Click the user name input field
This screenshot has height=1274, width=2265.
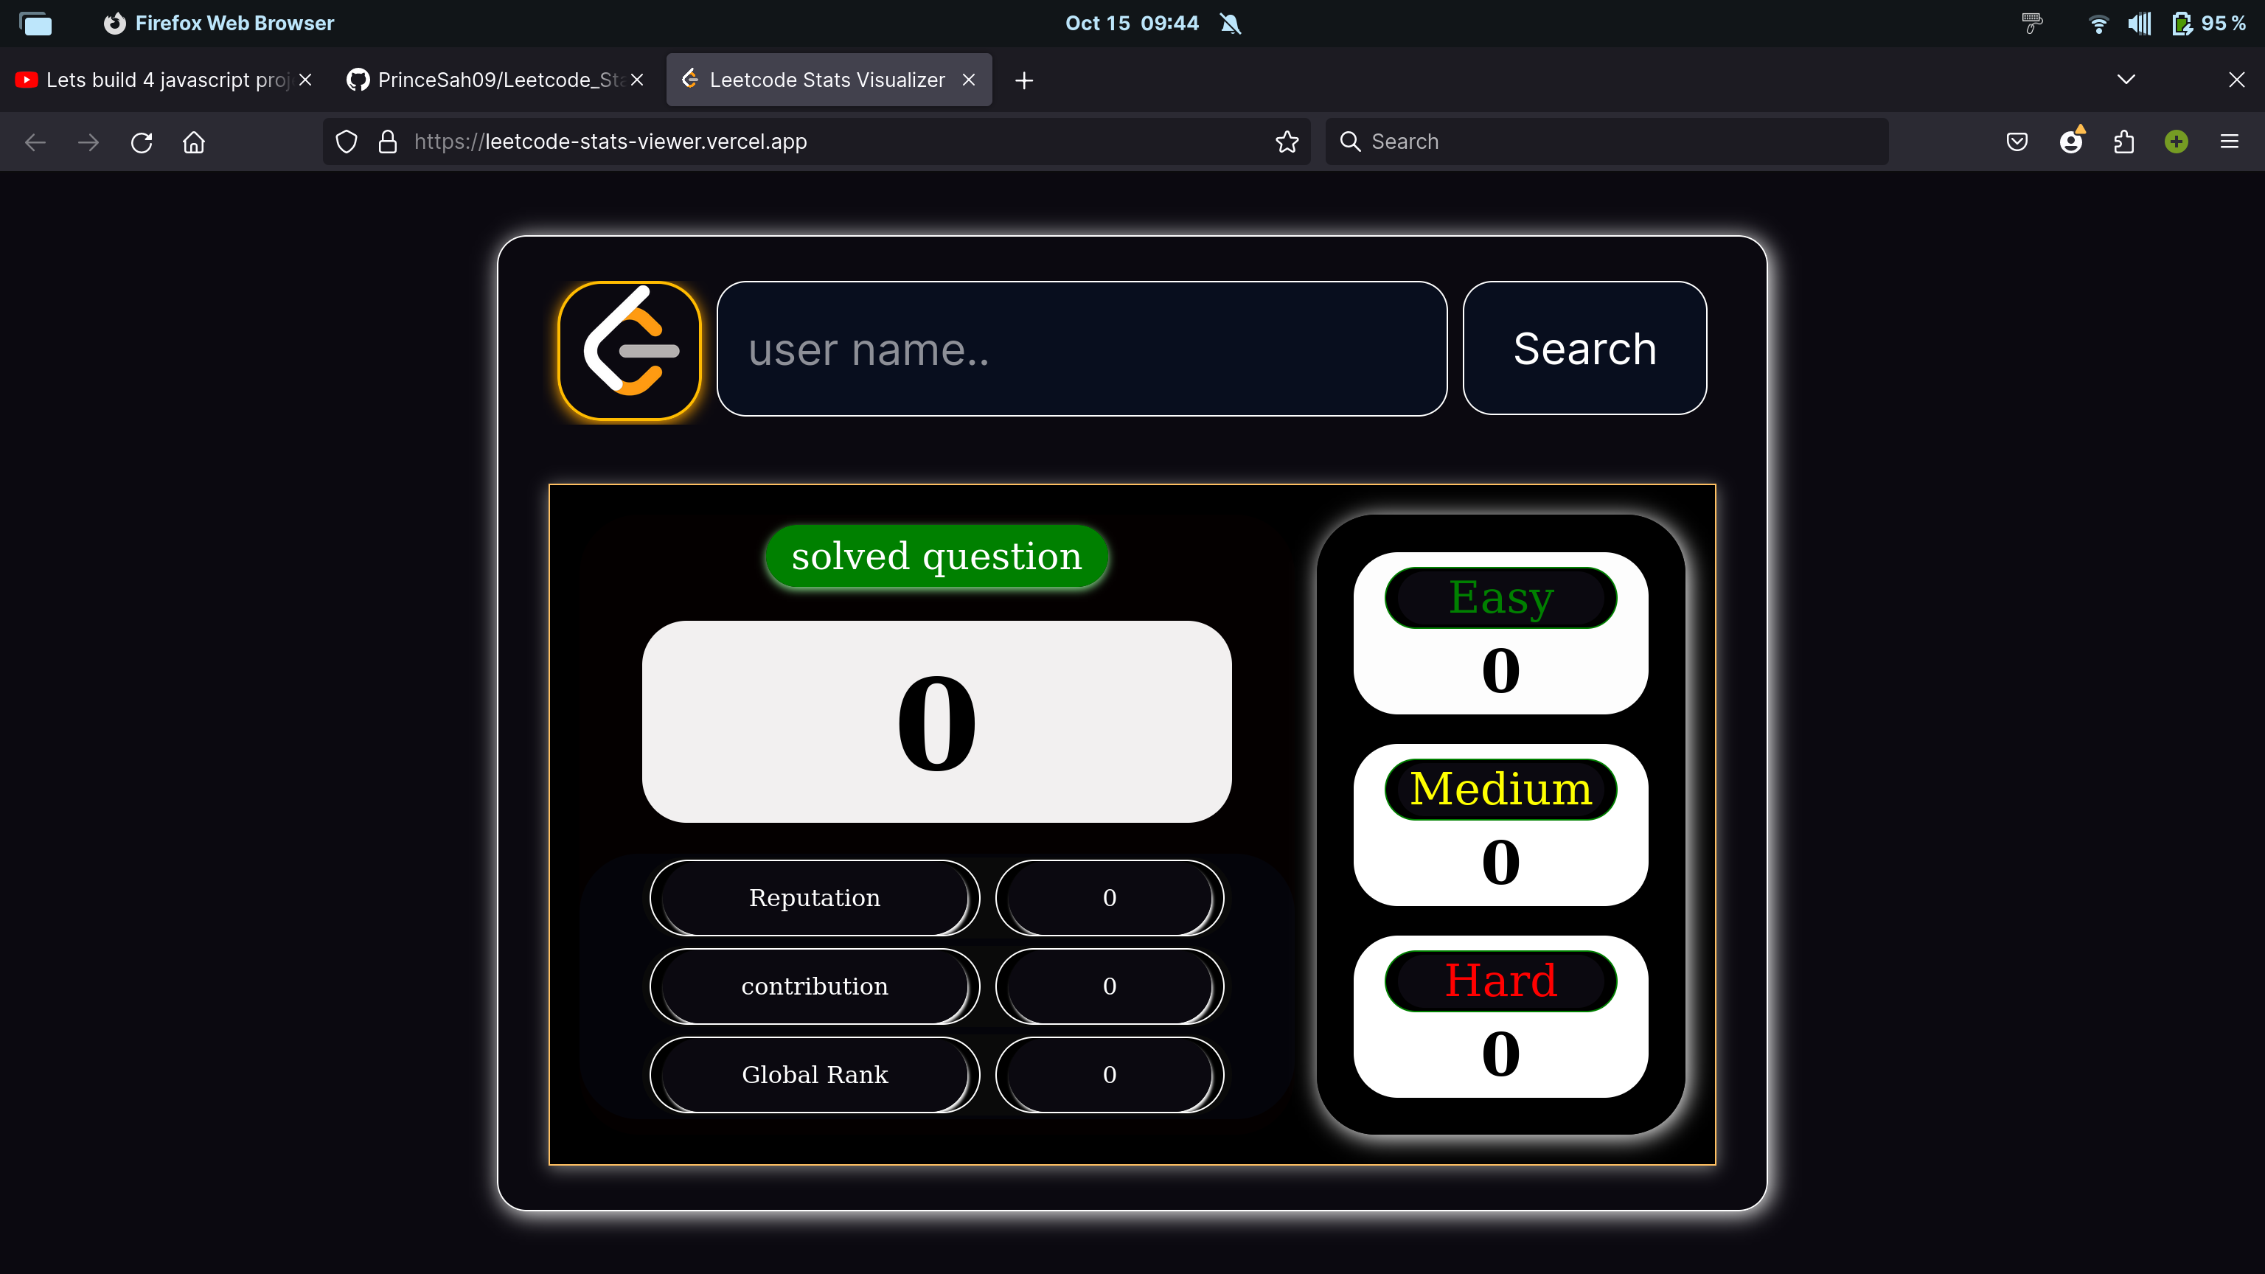1082,349
